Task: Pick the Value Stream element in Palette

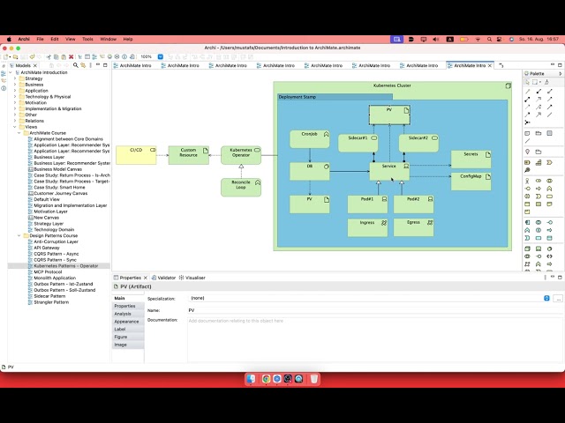Action: (x=549, y=162)
